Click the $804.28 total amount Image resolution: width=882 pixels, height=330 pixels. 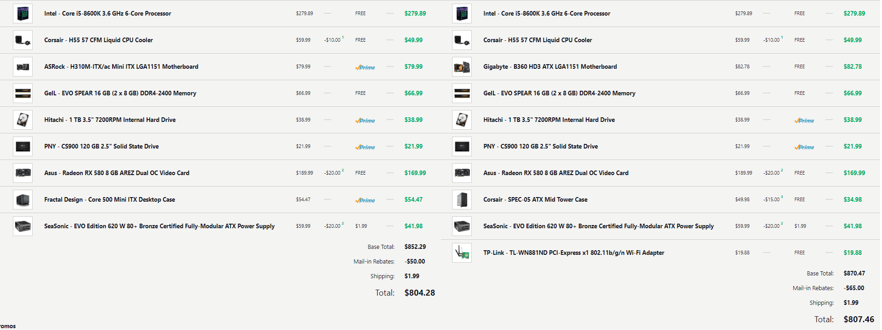[x=420, y=293]
